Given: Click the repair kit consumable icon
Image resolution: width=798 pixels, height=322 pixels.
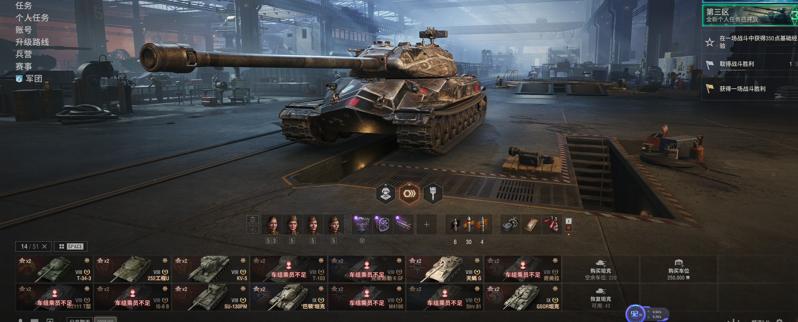Looking at the screenshot, I should click(510, 224).
